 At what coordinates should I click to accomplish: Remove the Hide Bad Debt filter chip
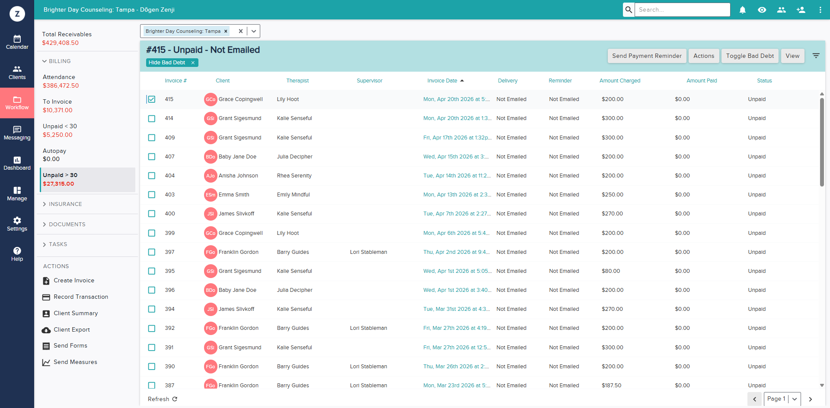(193, 63)
